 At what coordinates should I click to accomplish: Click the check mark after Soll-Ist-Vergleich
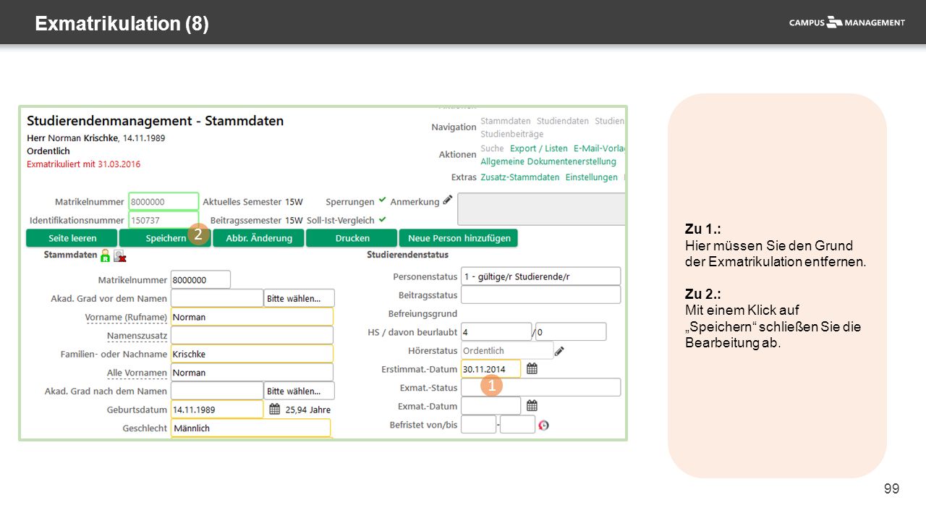coord(383,219)
